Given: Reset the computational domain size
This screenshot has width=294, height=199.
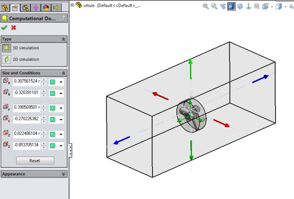Looking at the screenshot, I should point(35,161).
